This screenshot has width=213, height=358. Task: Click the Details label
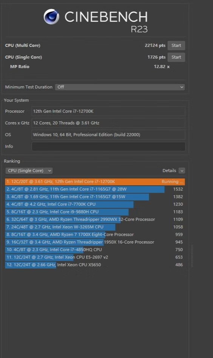169,170
